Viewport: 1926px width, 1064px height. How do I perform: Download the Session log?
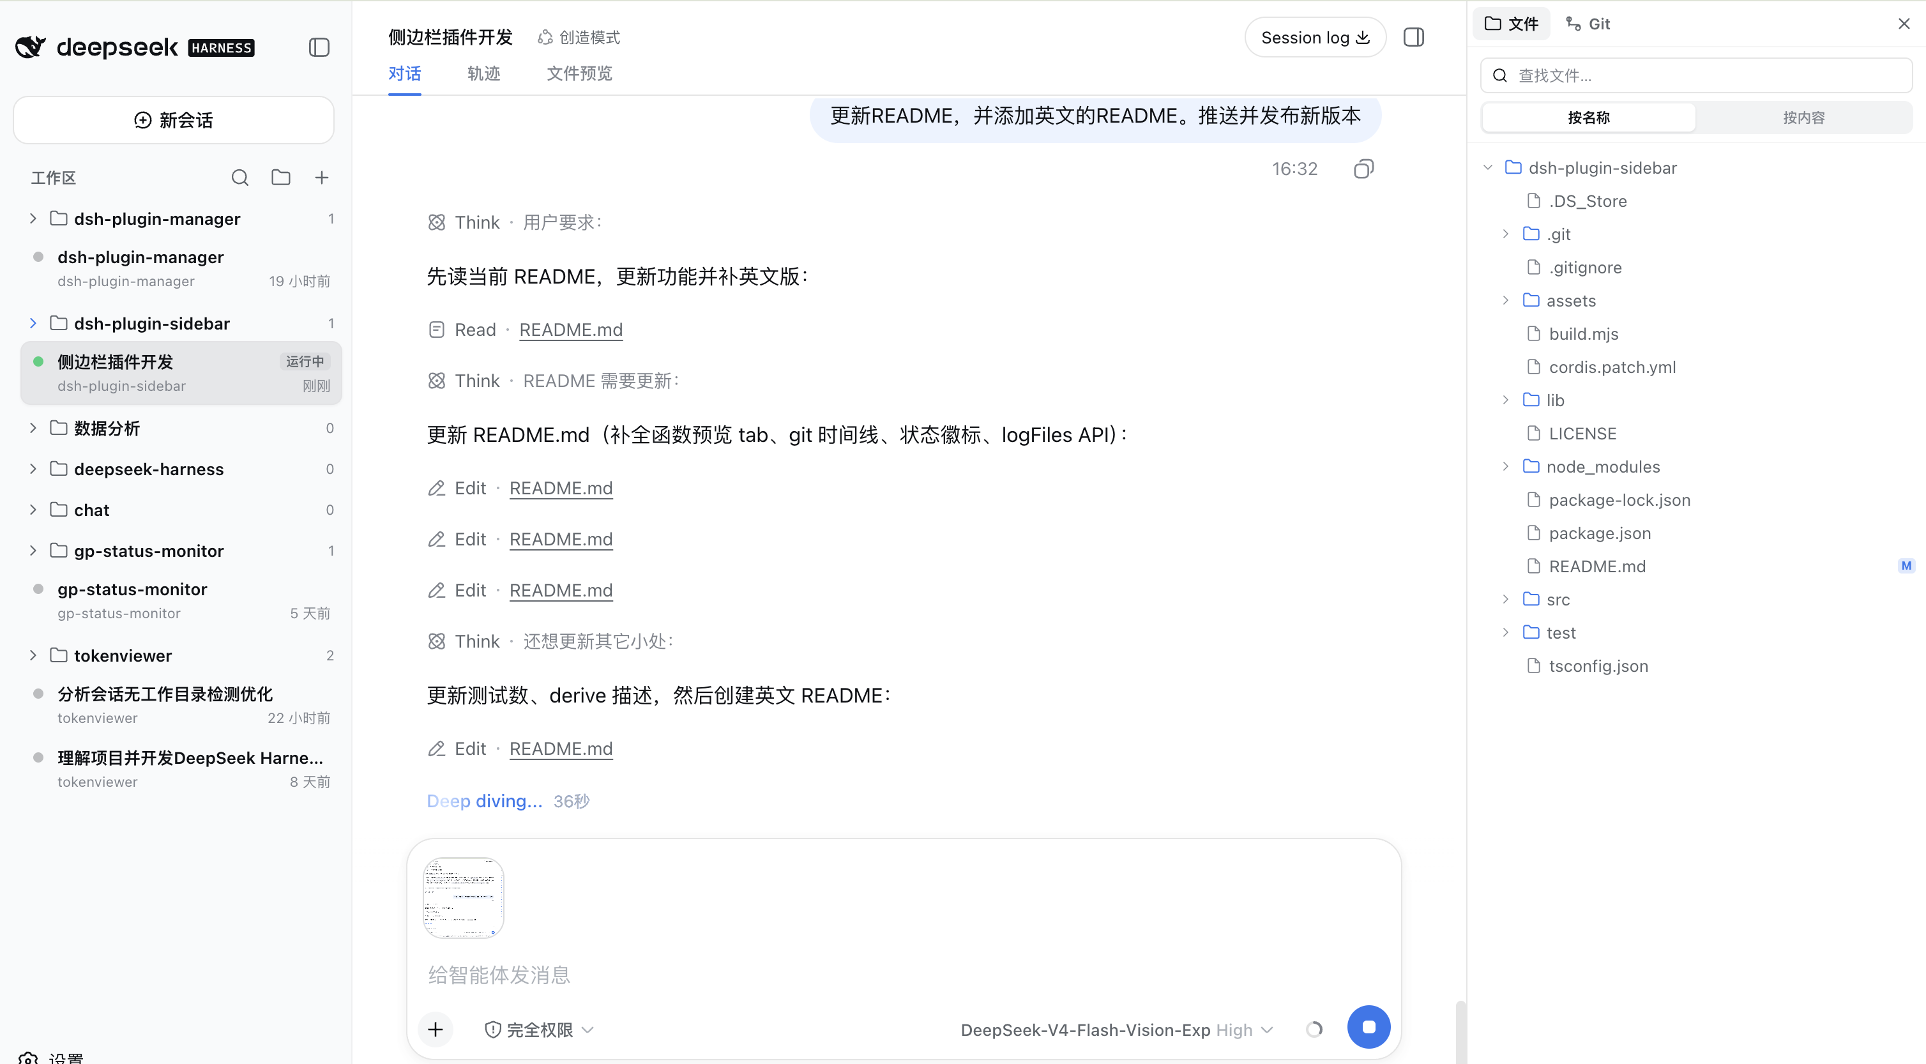coord(1315,38)
